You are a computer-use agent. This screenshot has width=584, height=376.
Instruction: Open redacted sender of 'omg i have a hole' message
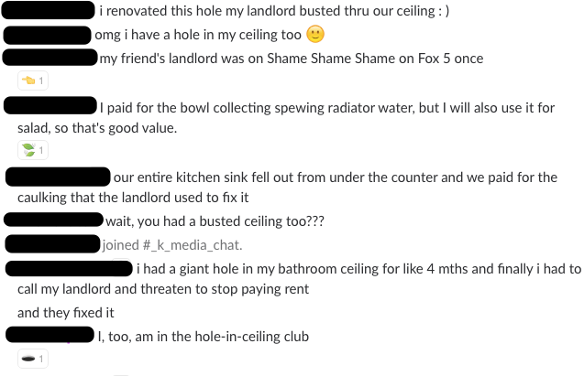48,35
